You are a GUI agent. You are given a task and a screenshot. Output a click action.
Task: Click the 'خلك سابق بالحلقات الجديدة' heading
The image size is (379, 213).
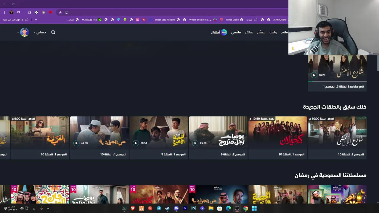click(335, 107)
